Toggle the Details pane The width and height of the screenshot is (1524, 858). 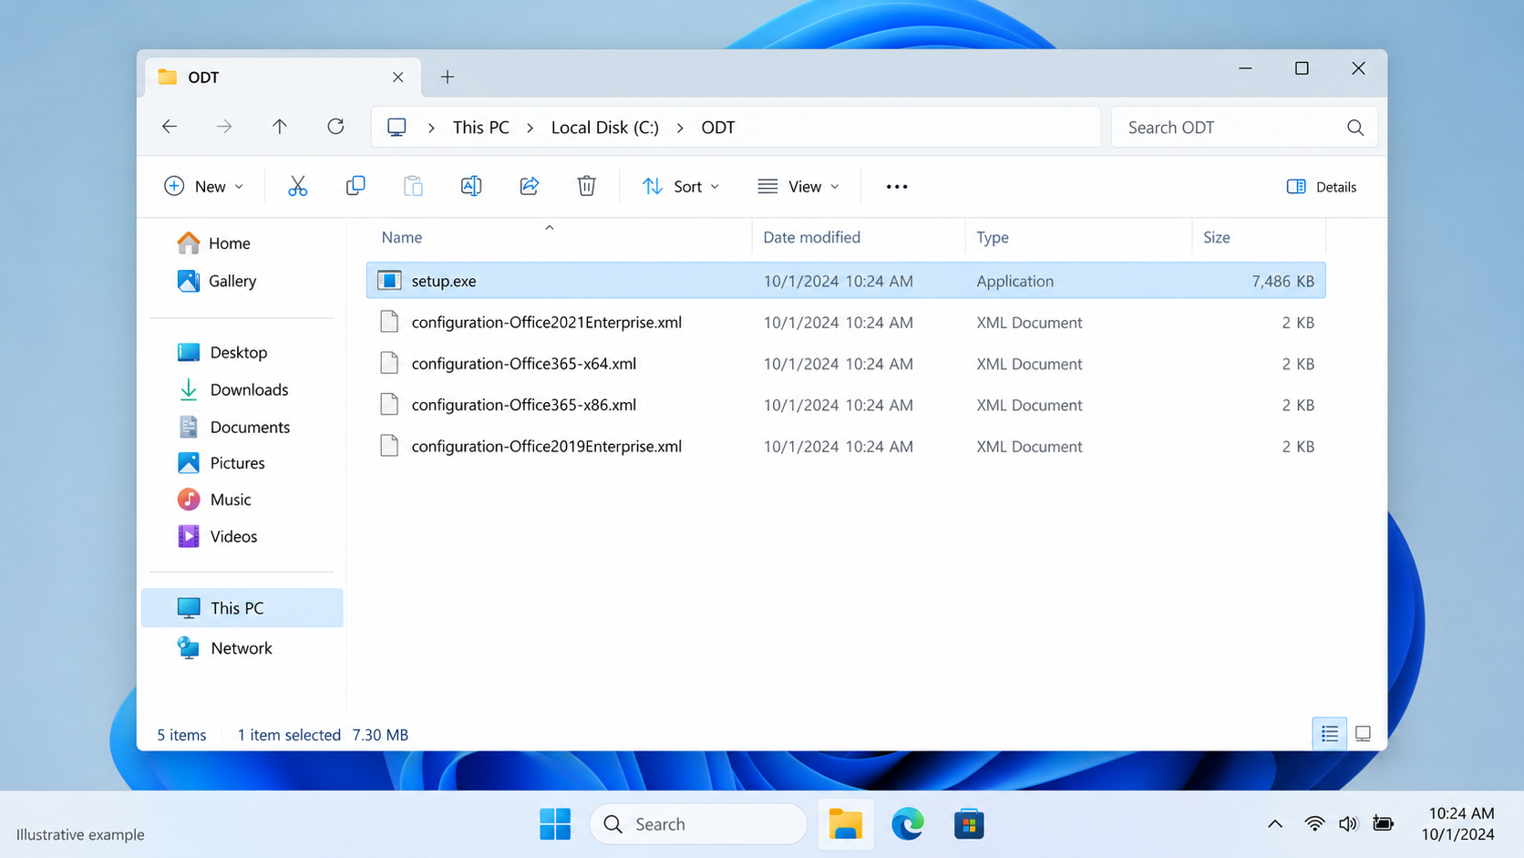pos(1322,187)
